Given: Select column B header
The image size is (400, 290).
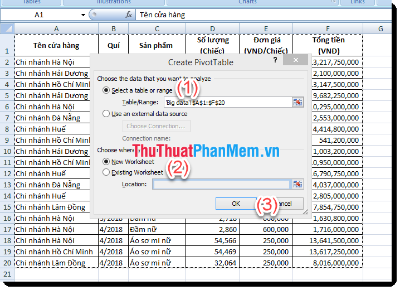Looking at the screenshot, I should [x=114, y=28].
